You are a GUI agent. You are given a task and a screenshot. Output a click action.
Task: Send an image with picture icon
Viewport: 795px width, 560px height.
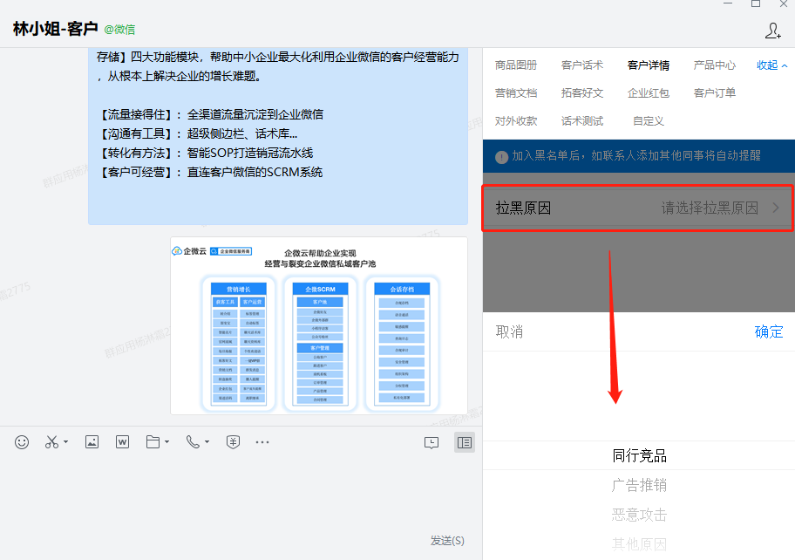click(x=92, y=442)
